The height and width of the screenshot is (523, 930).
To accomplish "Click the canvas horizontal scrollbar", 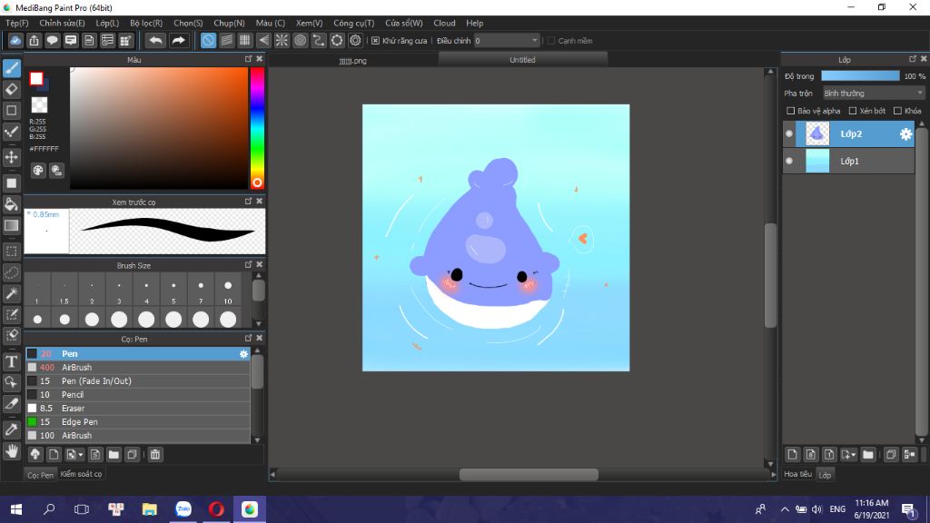I will [x=529, y=475].
